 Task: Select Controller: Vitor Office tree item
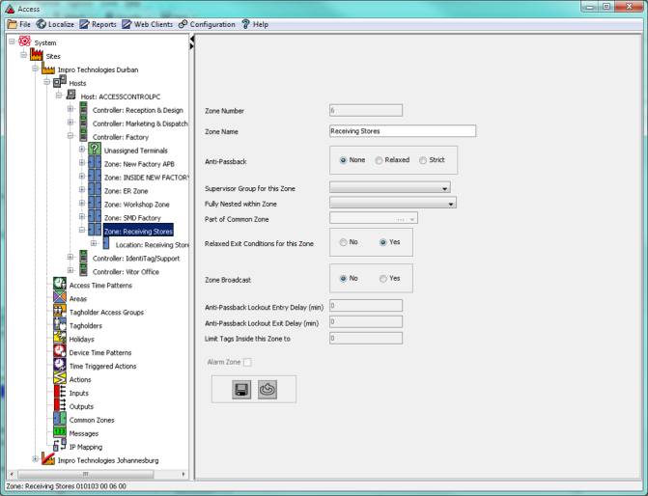[x=126, y=272]
